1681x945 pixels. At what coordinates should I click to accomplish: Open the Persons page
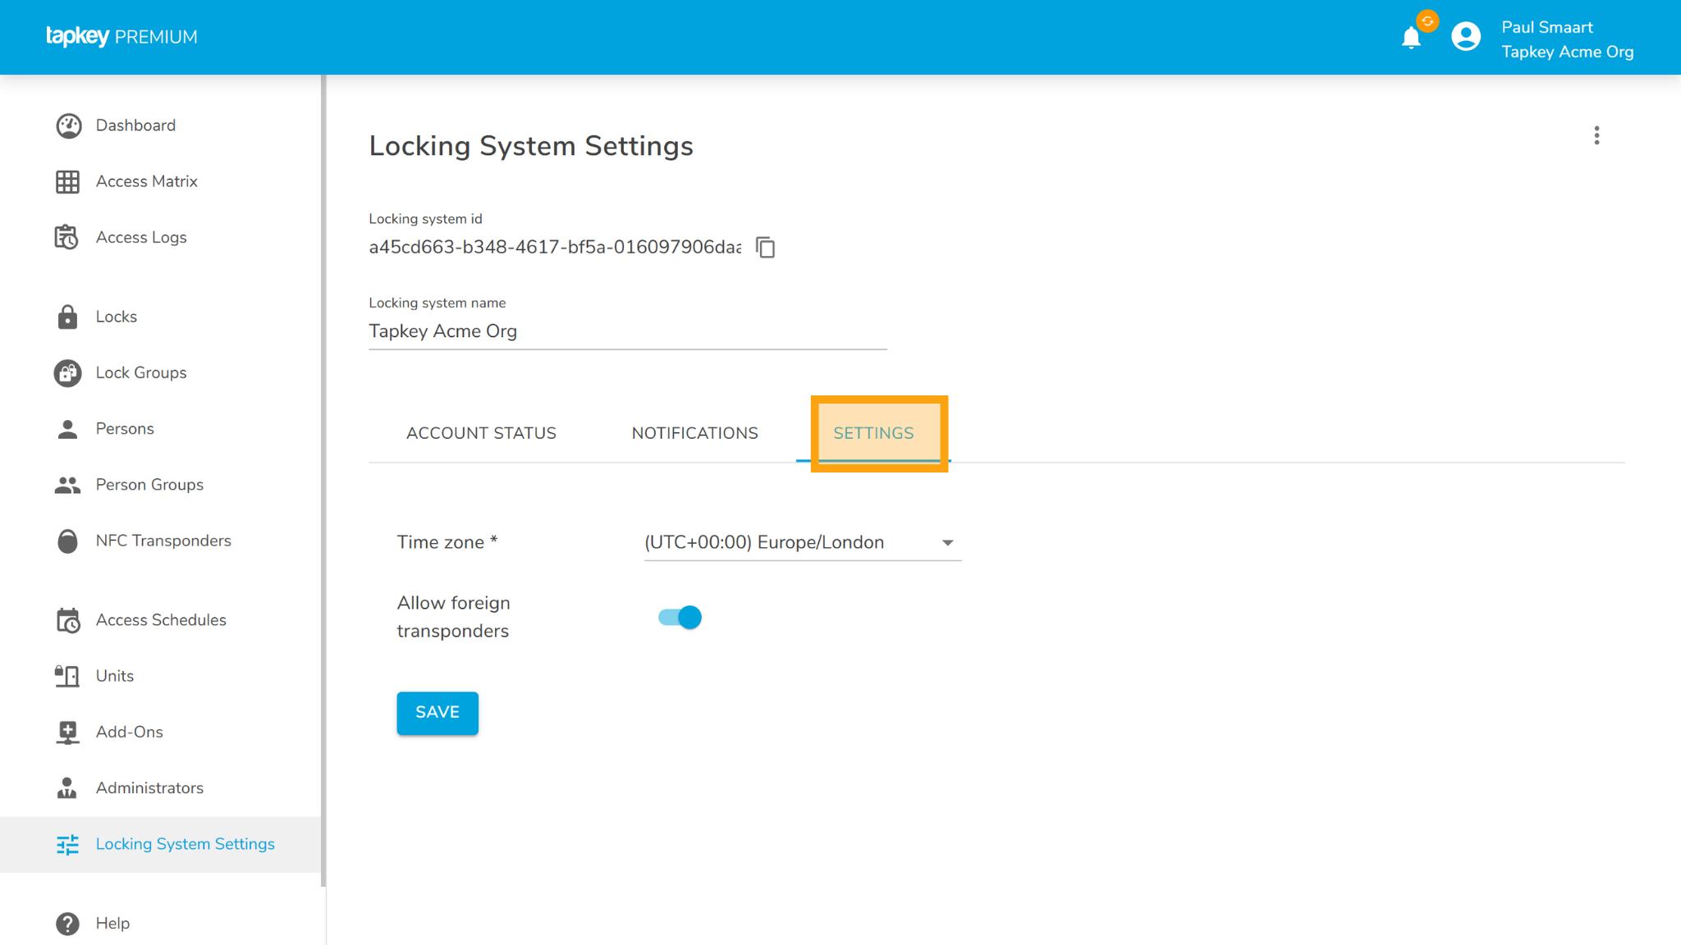tap(160, 428)
